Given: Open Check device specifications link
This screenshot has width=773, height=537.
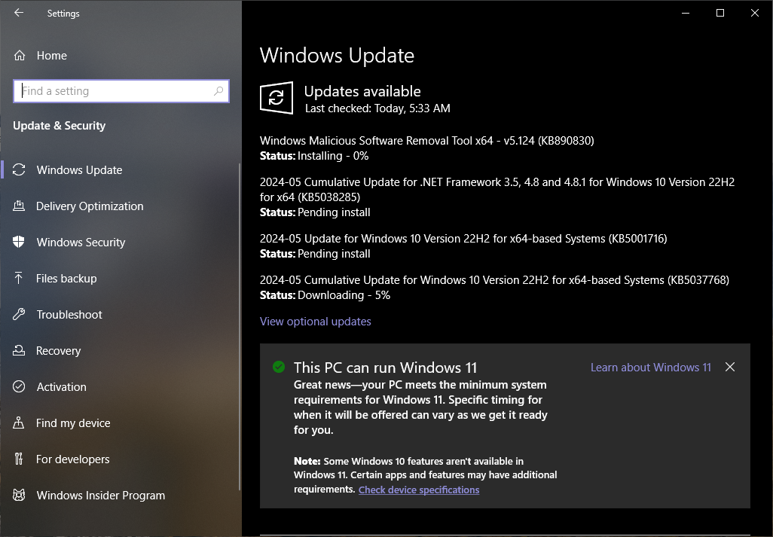Looking at the screenshot, I should click(419, 490).
